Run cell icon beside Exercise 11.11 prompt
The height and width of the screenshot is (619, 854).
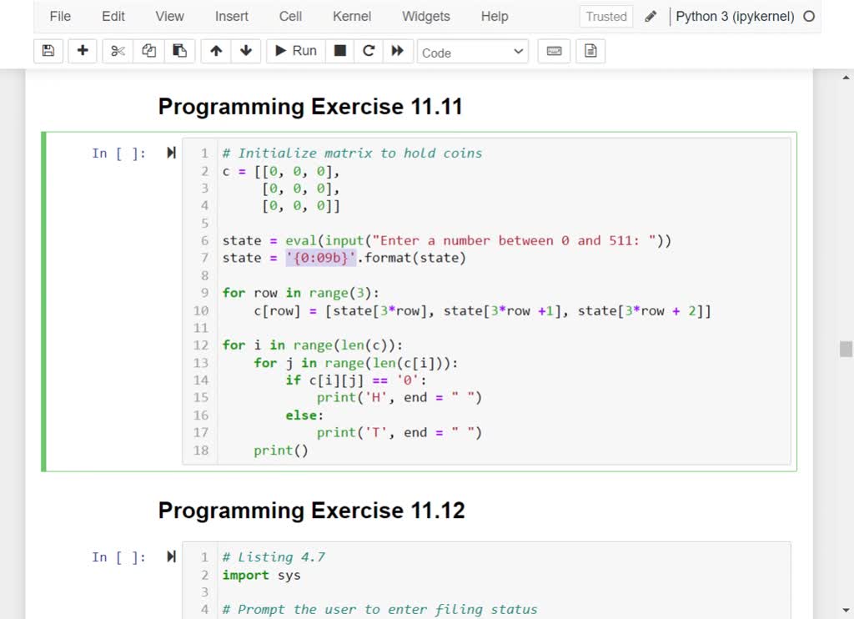pos(171,153)
